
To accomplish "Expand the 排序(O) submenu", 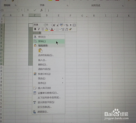I will click(49, 83).
